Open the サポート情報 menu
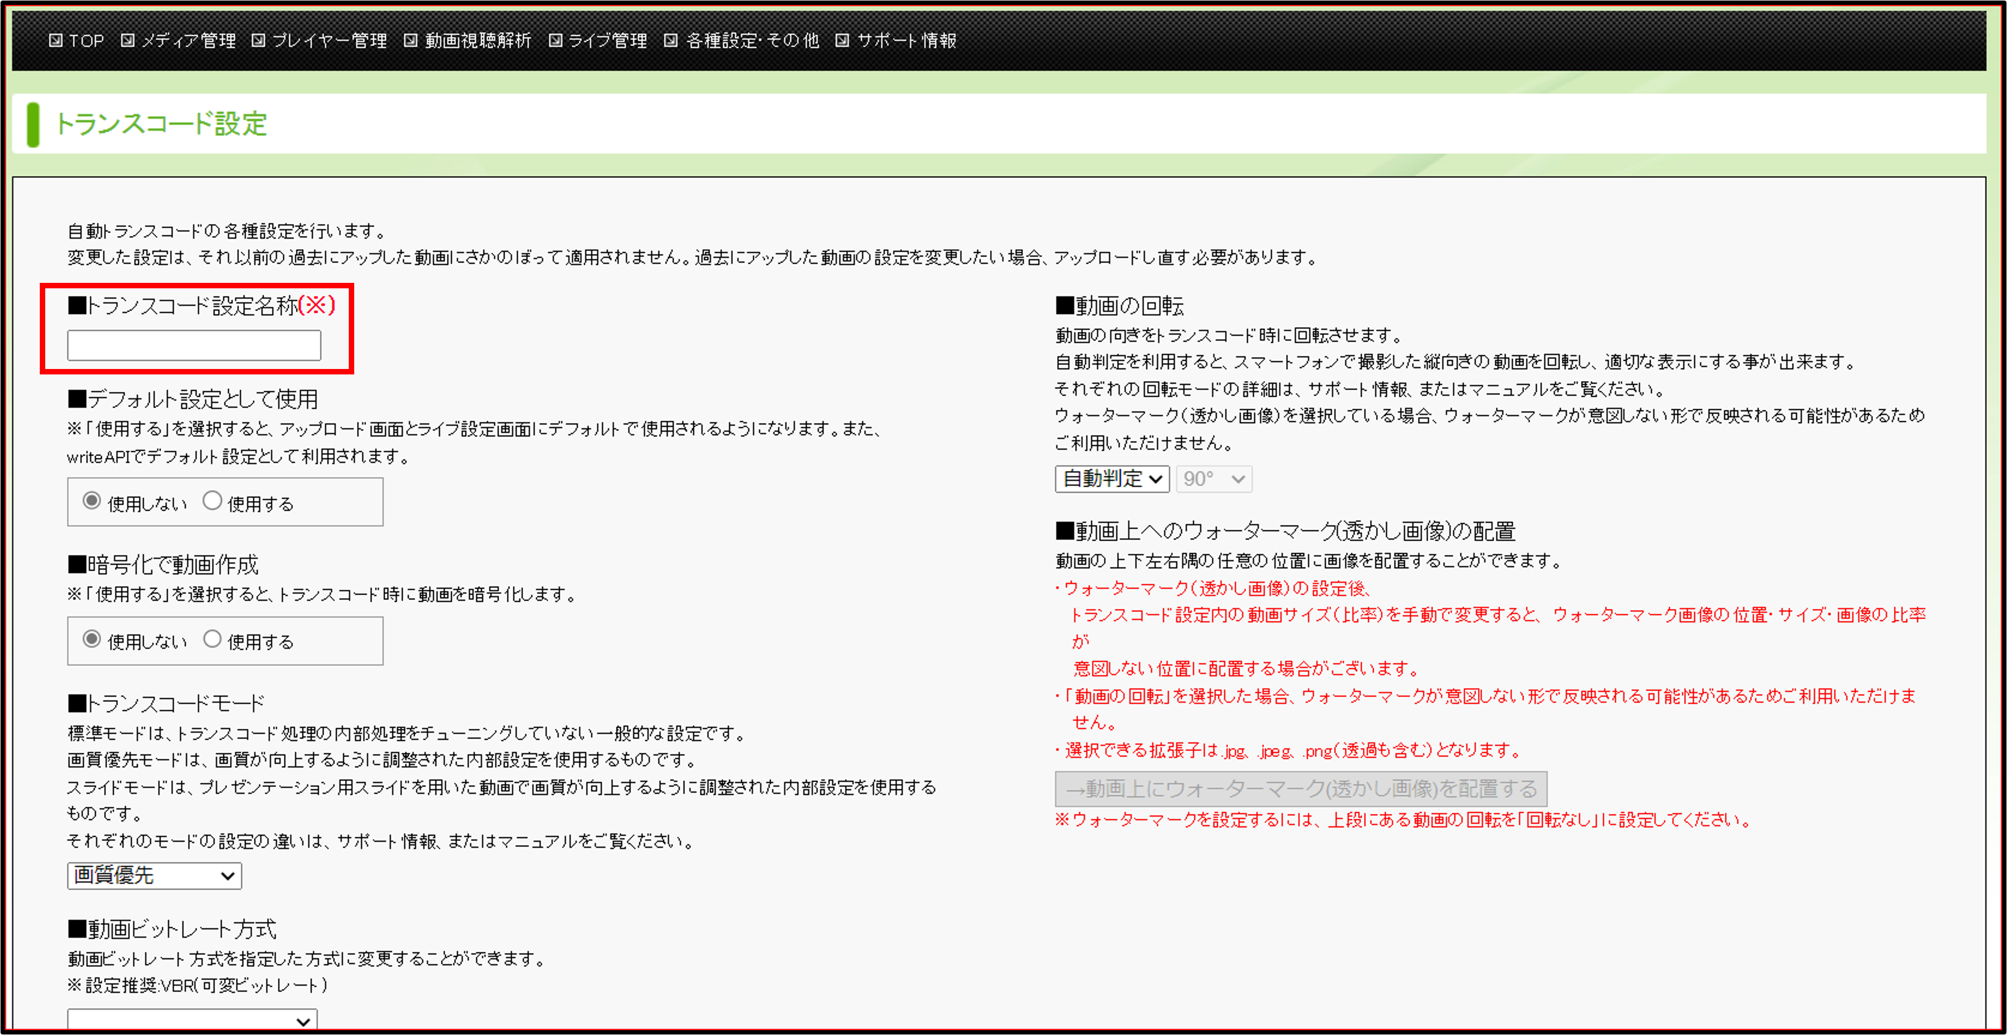Viewport: 2007px width, 1035px height. click(x=906, y=40)
